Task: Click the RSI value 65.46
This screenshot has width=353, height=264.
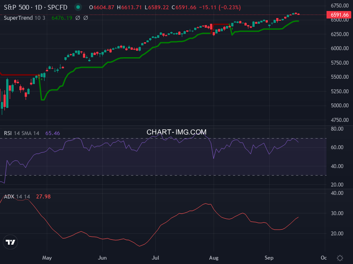Action: 53,133
